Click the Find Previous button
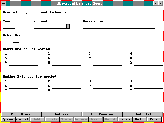Screen dimensions: 164x123 tap(102, 114)
